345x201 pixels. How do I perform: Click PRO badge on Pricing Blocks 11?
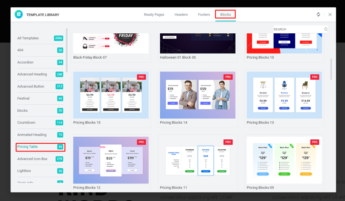click(228, 142)
